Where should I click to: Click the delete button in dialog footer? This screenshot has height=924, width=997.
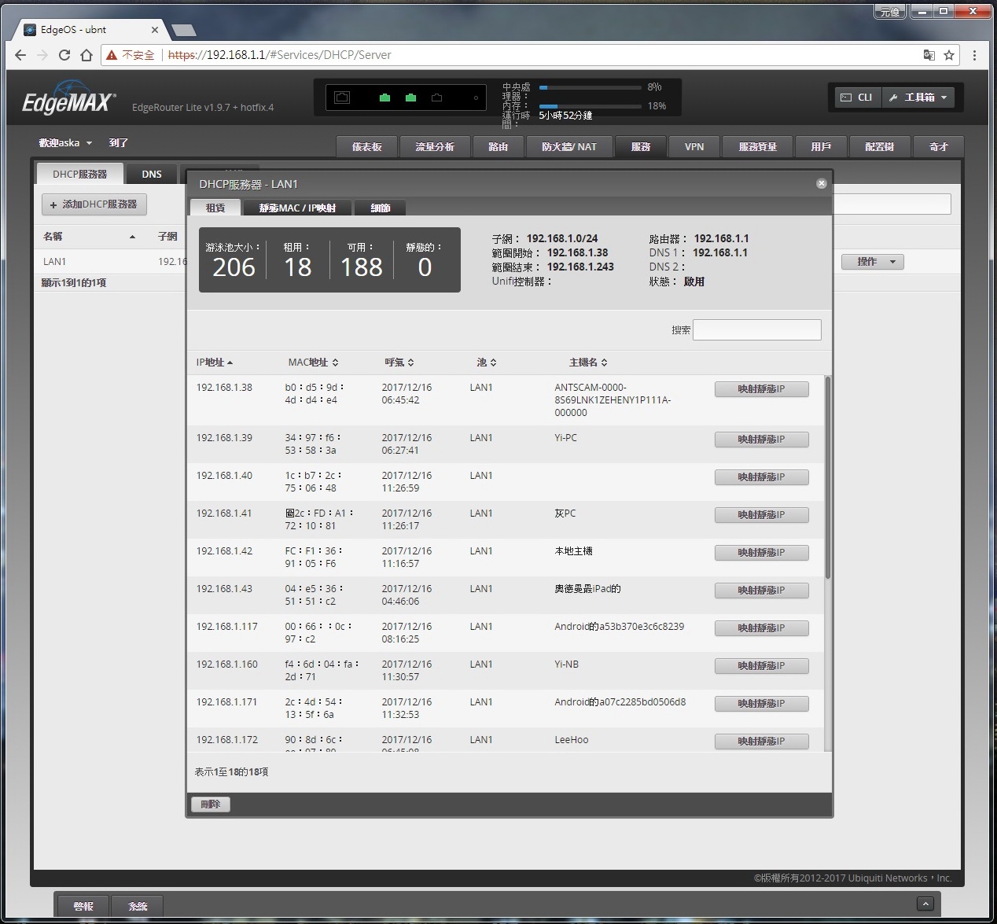tap(211, 804)
